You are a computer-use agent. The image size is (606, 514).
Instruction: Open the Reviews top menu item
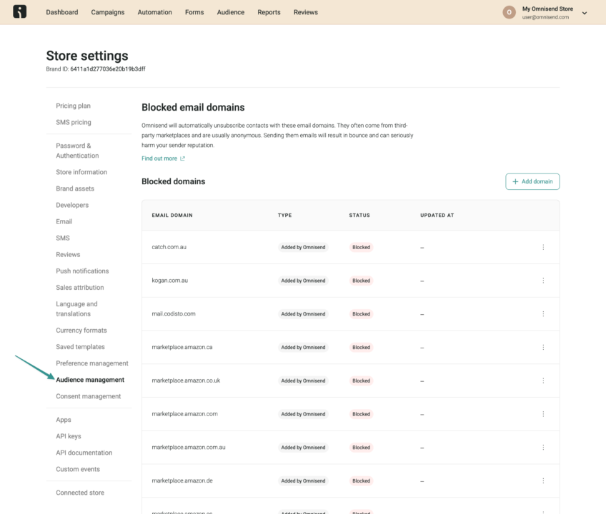tap(306, 12)
